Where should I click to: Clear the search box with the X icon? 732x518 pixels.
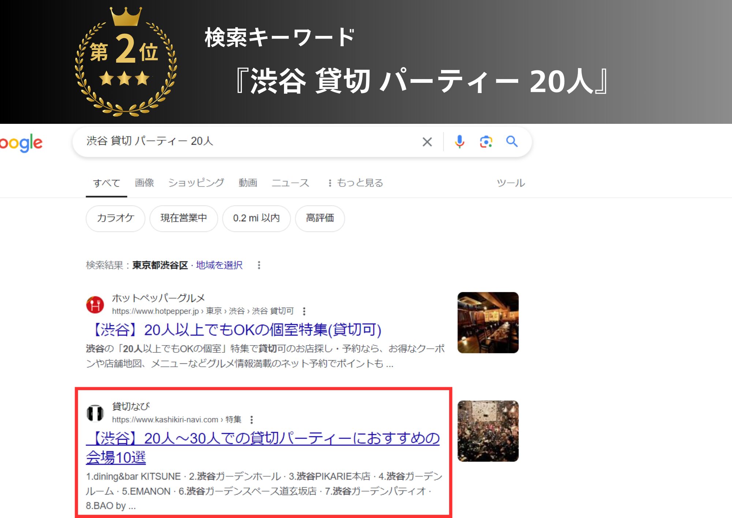coord(427,142)
